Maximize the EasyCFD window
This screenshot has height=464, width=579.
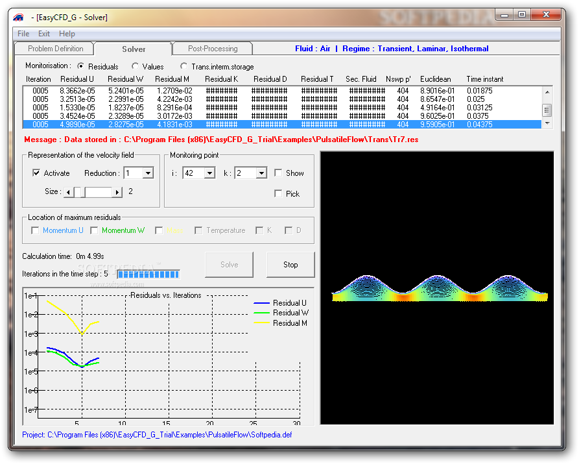pyautogui.click(x=522, y=15)
